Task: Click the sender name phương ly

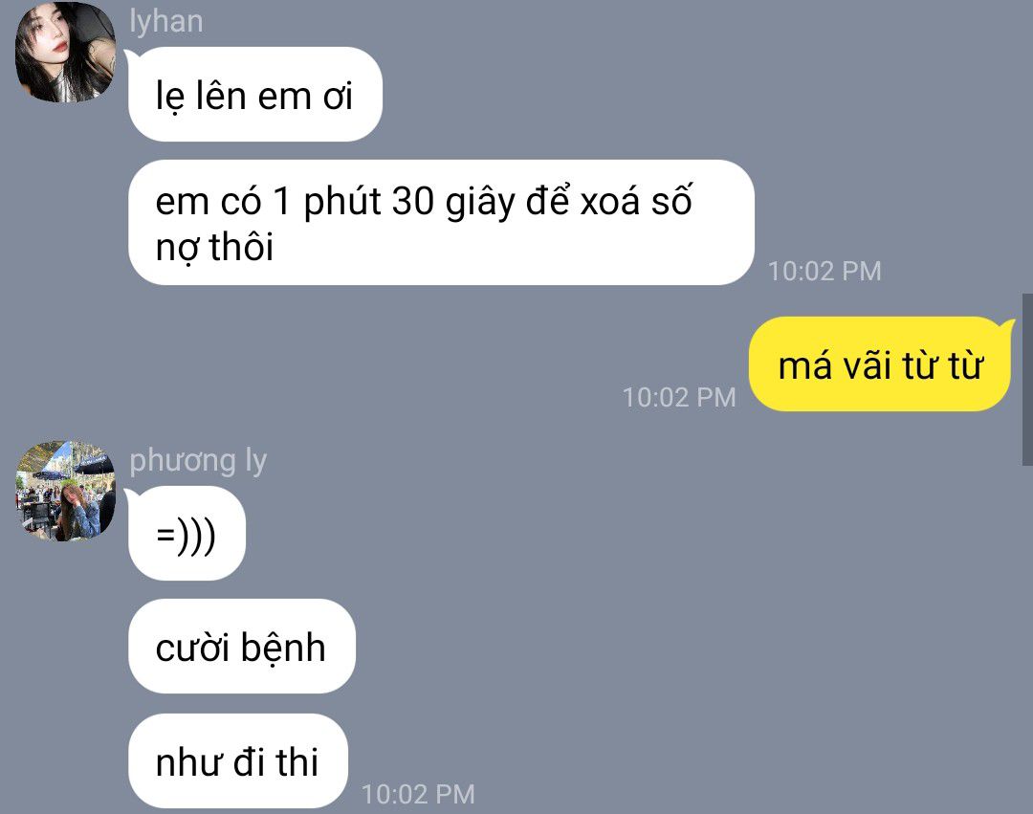Action: pos(198,460)
